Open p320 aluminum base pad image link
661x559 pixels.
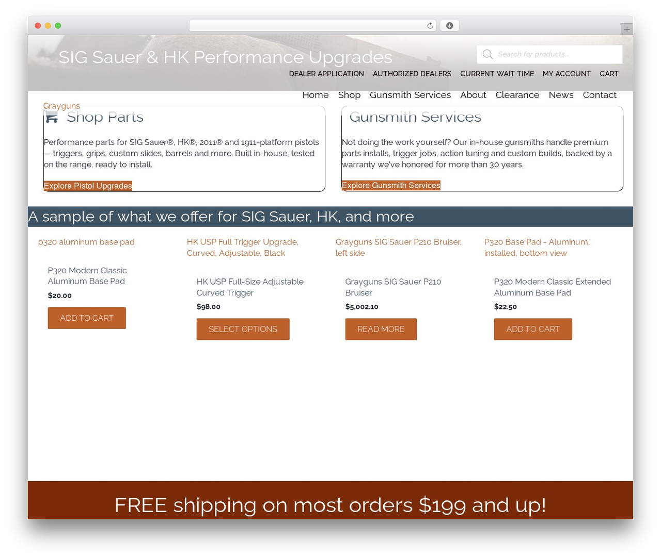86,242
